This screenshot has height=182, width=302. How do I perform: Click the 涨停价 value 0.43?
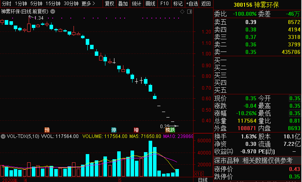pos(295,169)
